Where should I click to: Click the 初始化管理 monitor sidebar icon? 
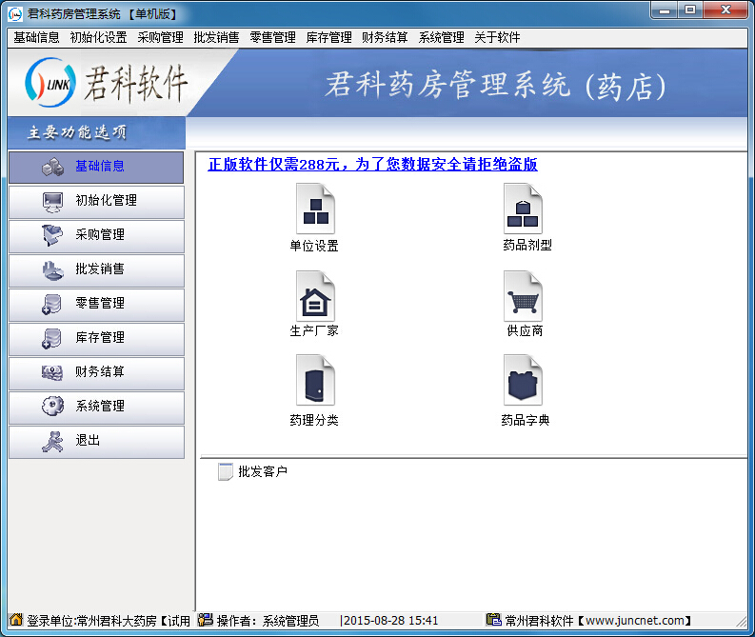52,202
